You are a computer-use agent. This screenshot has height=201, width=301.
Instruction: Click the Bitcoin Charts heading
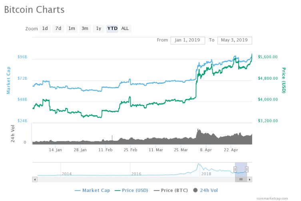point(34,10)
